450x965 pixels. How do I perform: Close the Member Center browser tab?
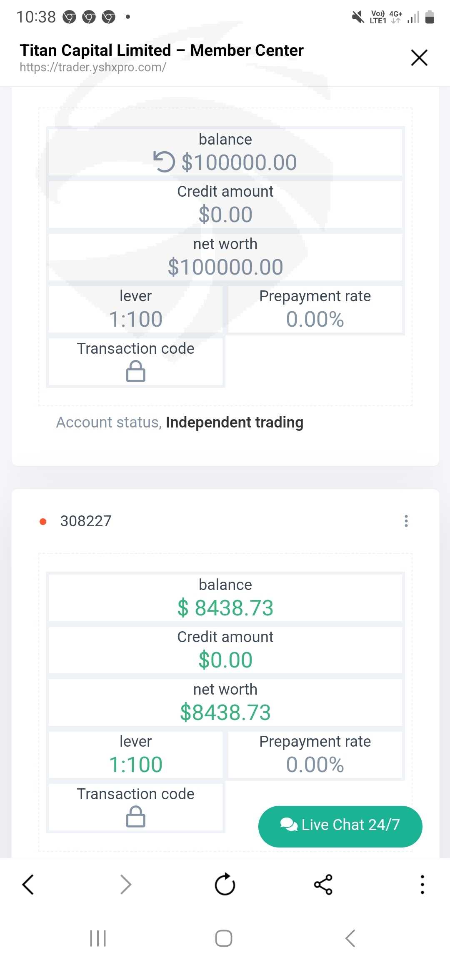(x=419, y=57)
